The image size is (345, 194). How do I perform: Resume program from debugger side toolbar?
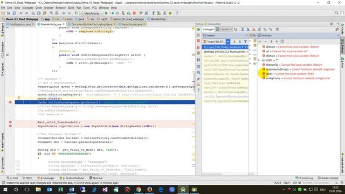pos(198,30)
